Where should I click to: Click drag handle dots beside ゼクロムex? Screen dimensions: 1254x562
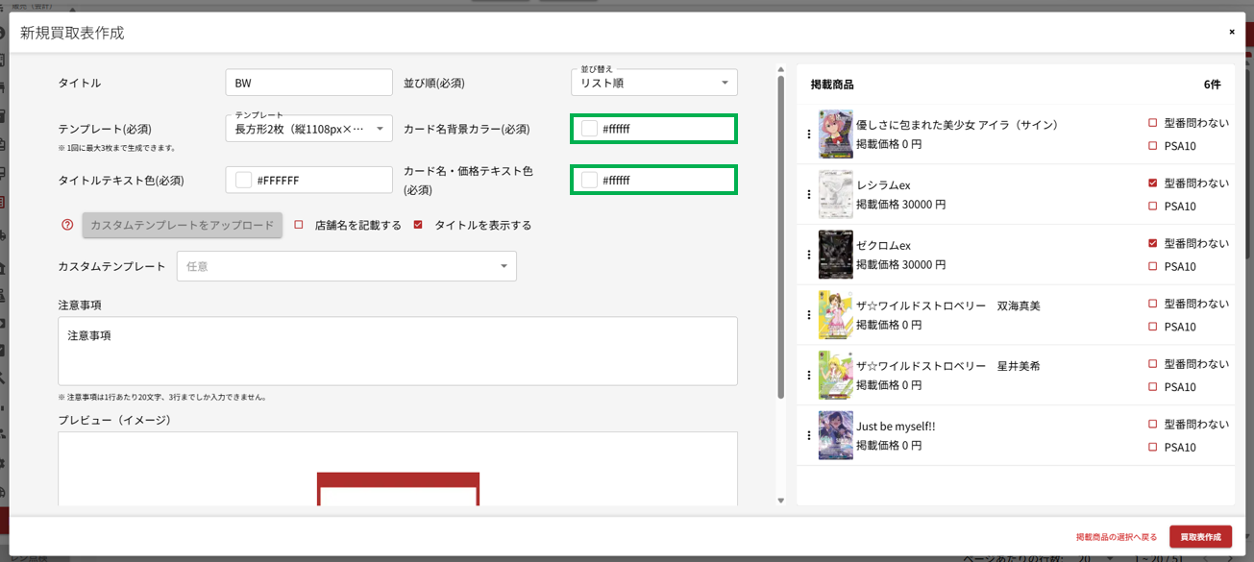[x=809, y=255]
